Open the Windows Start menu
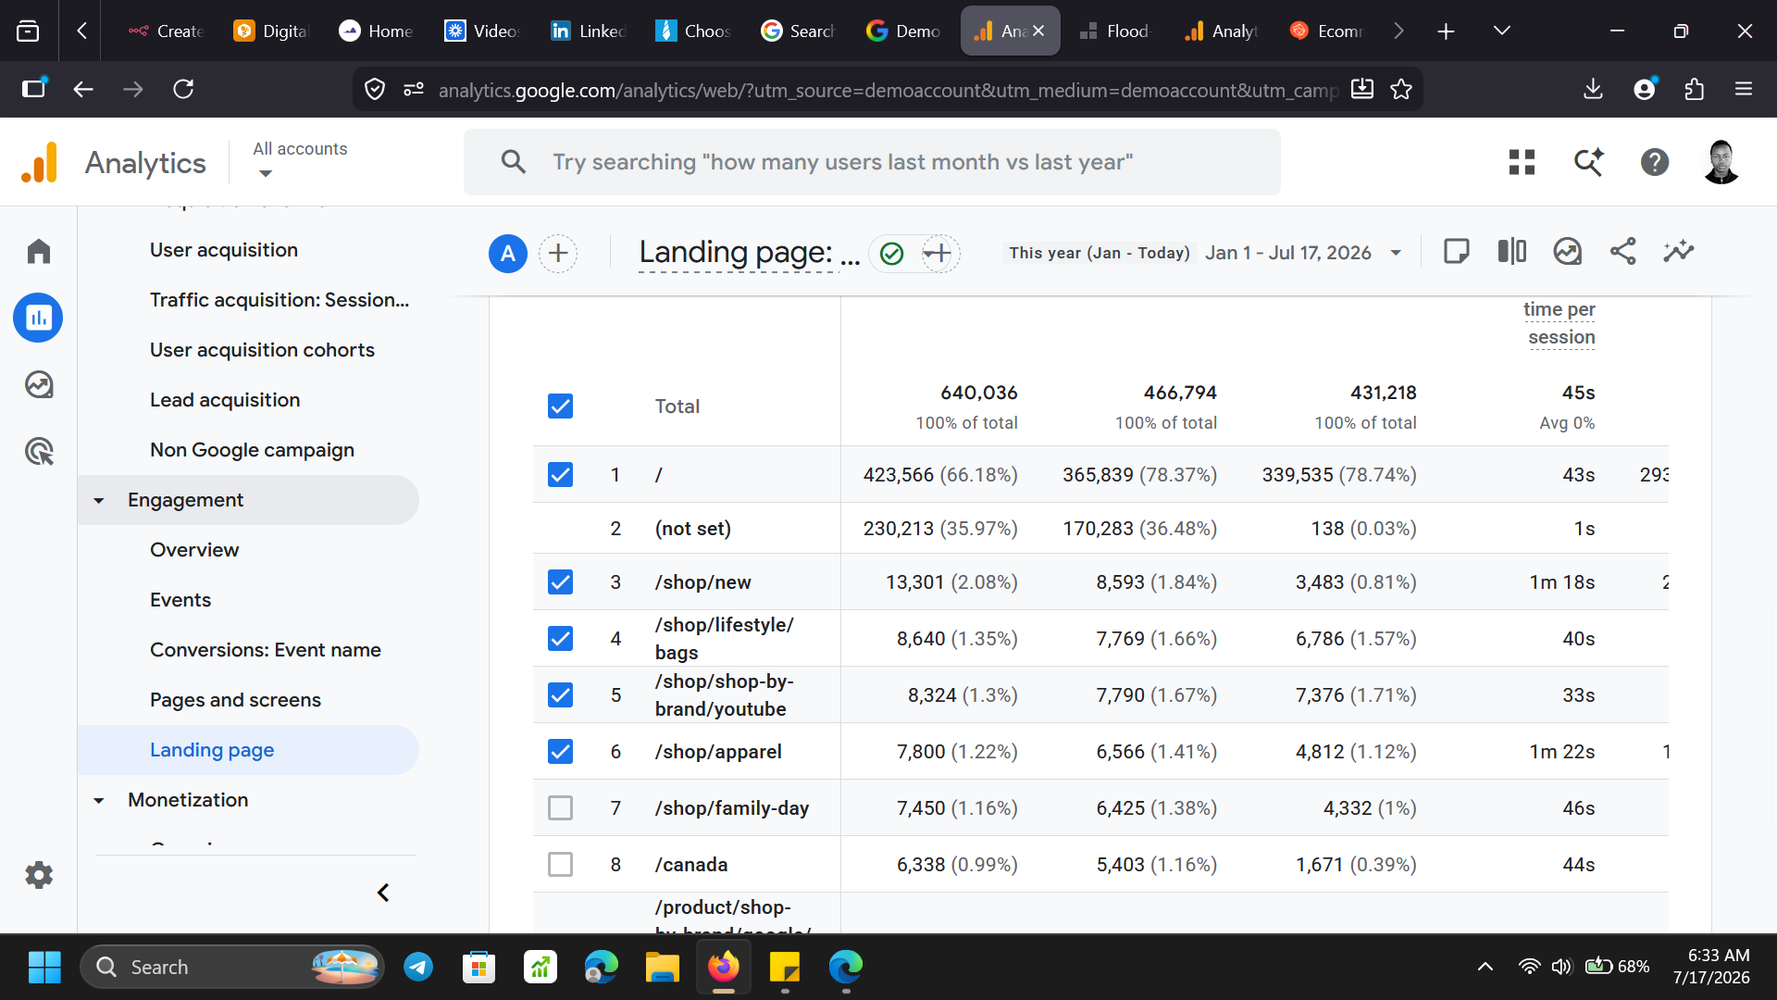Image resolution: width=1777 pixels, height=1000 pixels. click(43, 967)
